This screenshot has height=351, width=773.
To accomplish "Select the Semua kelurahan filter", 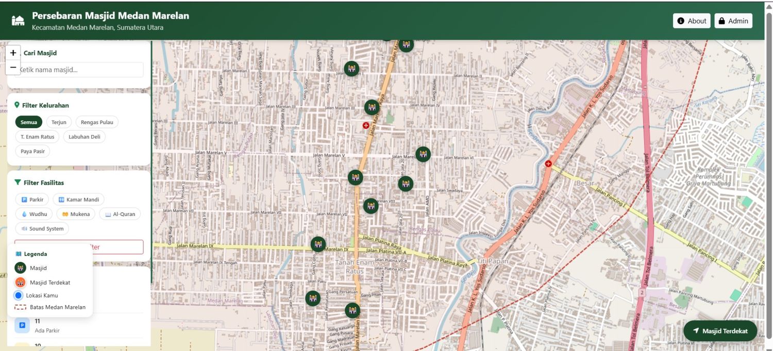I will [x=29, y=122].
